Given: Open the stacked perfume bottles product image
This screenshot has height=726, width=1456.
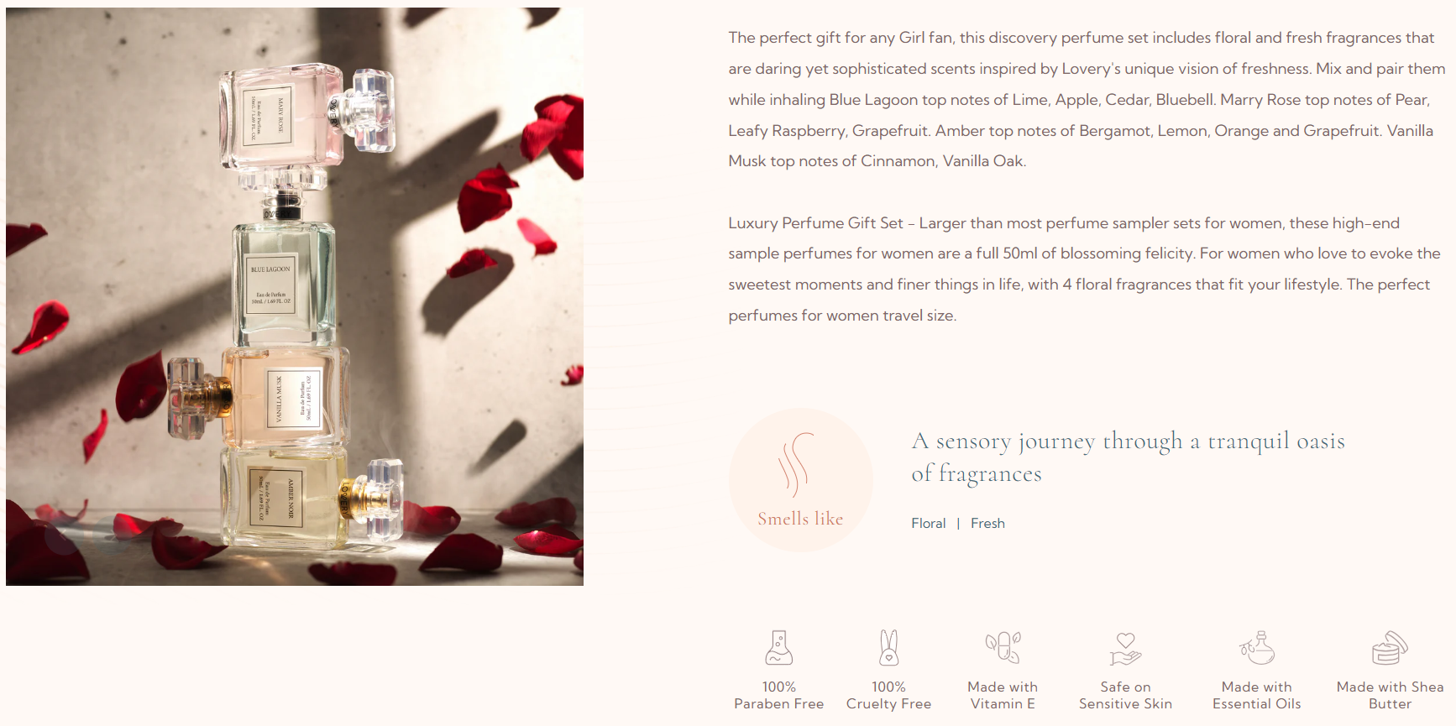Looking at the screenshot, I should pyautogui.click(x=295, y=296).
